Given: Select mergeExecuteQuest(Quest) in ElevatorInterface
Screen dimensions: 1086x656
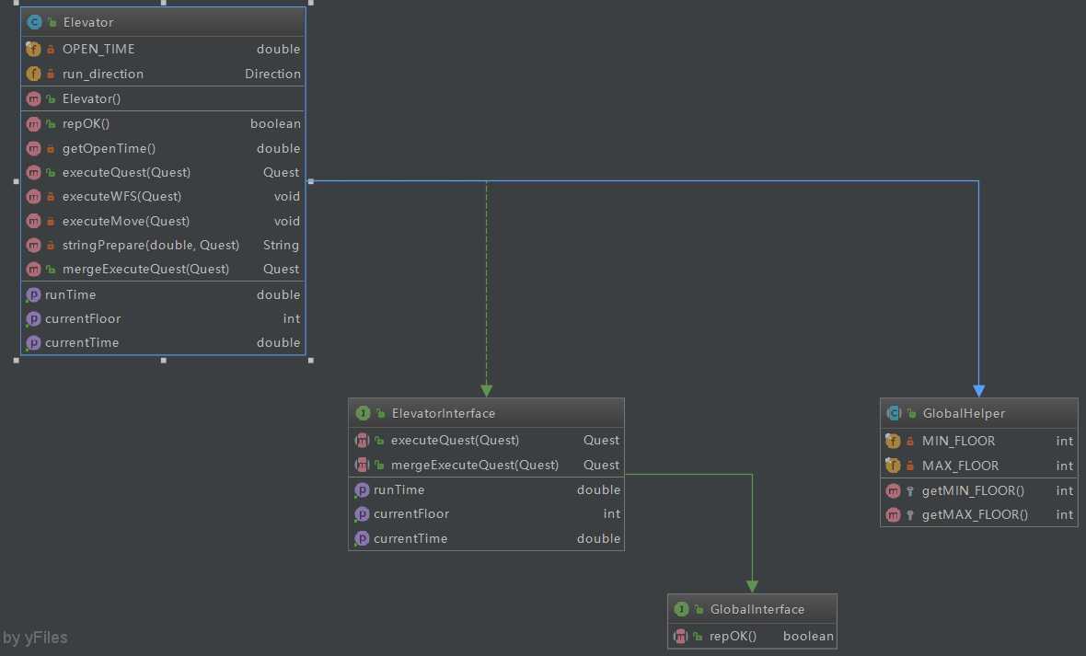Looking at the screenshot, I should [474, 465].
